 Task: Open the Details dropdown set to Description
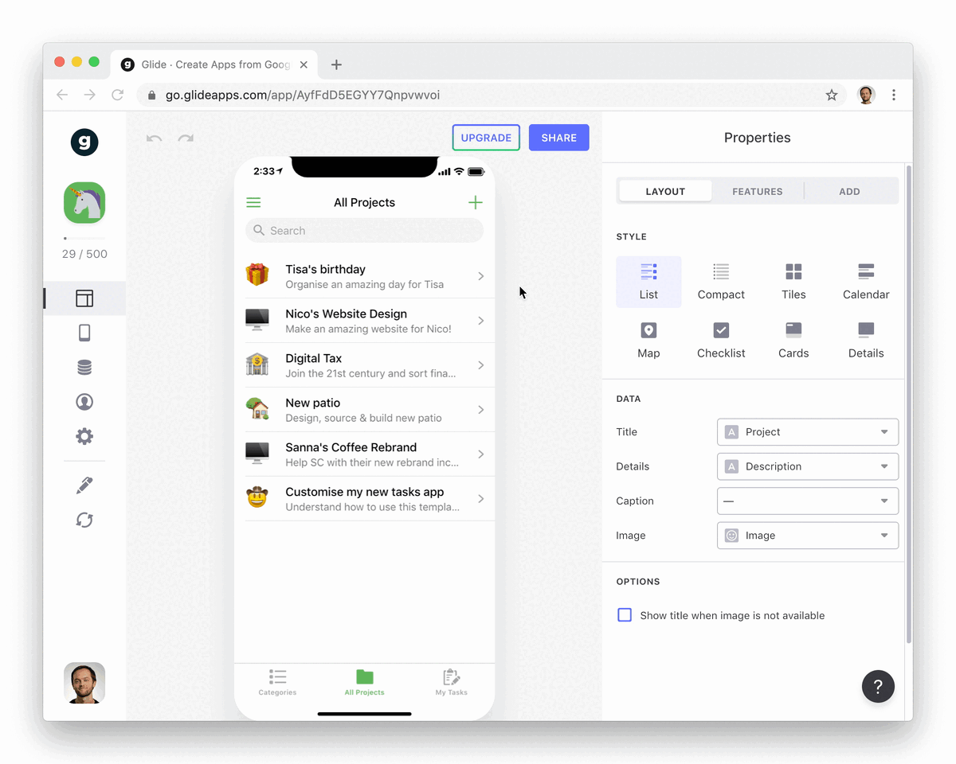coord(808,466)
